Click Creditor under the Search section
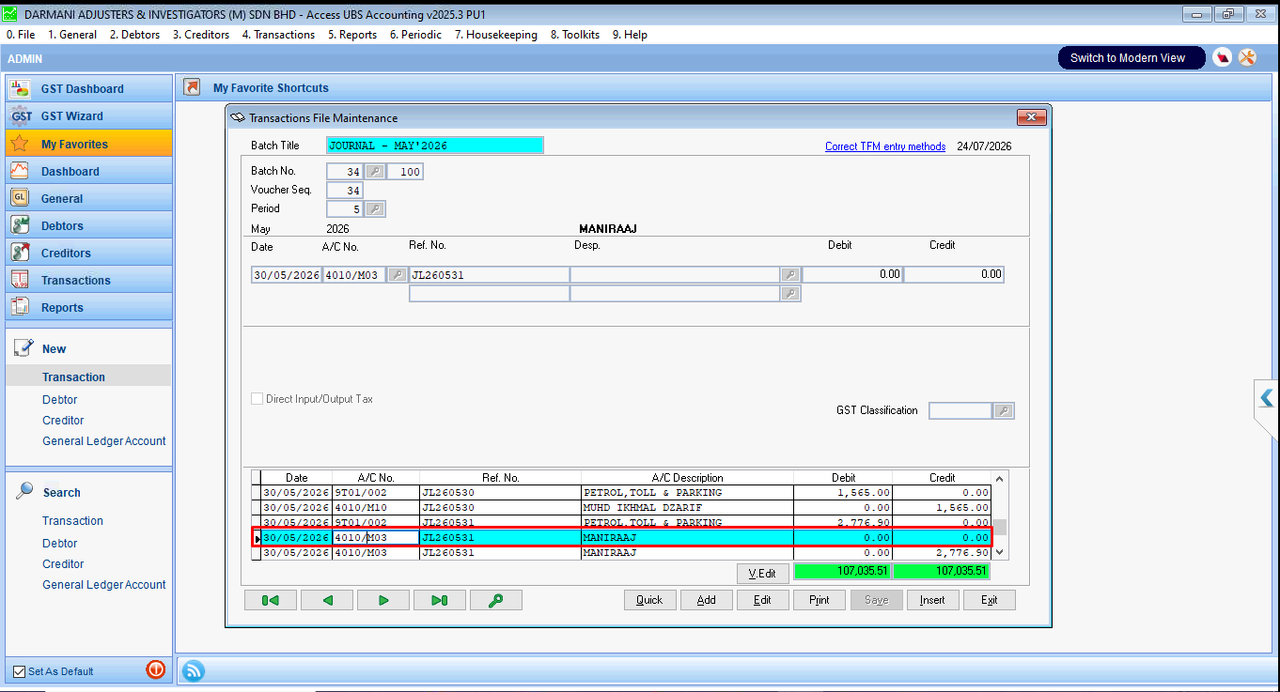The height and width of the screenshot is (692, 1280). pos(63,564)
